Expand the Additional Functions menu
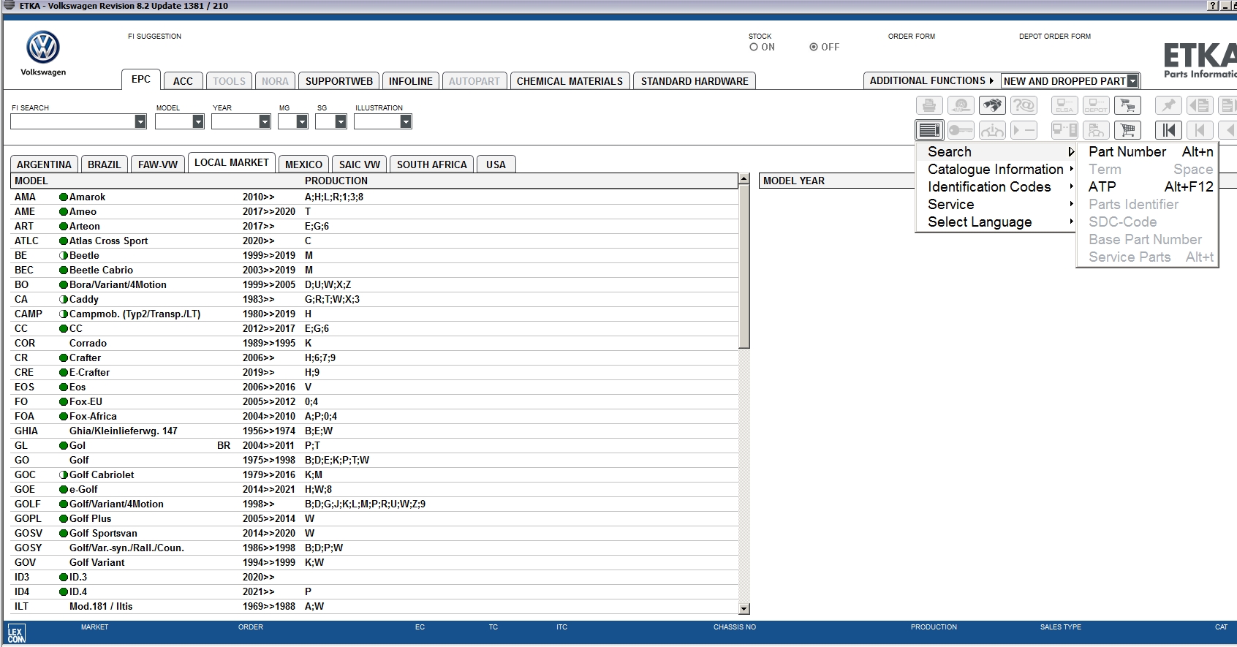1237x647 pixels. point(931,80)
